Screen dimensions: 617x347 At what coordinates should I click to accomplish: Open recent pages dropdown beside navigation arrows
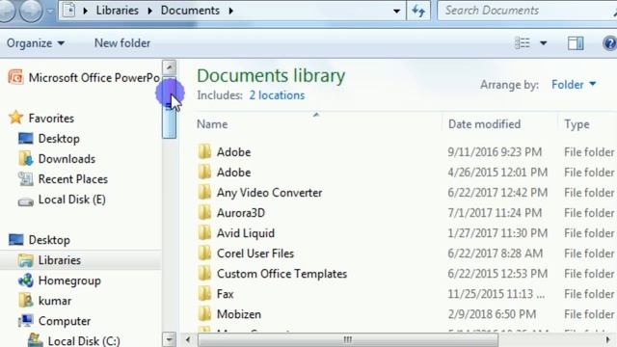point(50,11)
